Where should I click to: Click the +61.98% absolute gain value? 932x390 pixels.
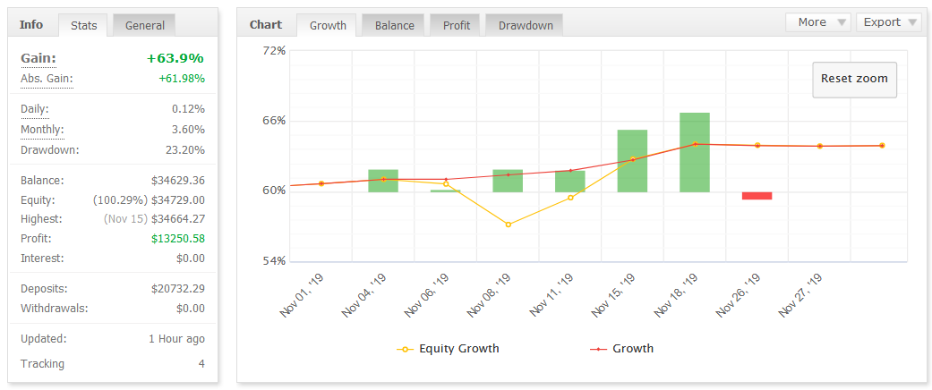(x=181, y=79)
